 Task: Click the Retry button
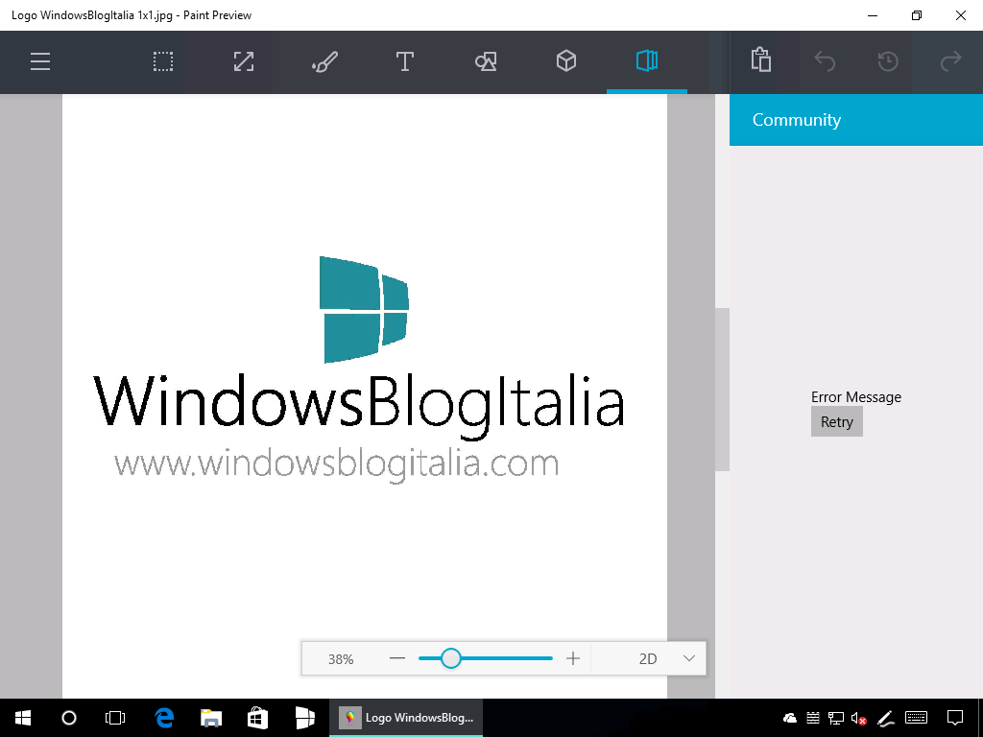837,422
